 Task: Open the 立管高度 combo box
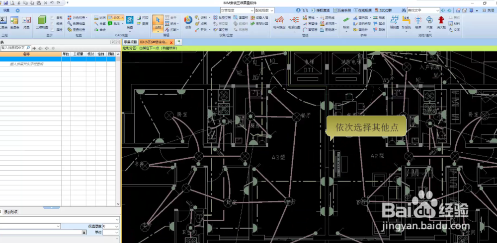(237, 10)
